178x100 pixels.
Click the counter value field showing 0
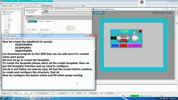click(x=113, y=38)
